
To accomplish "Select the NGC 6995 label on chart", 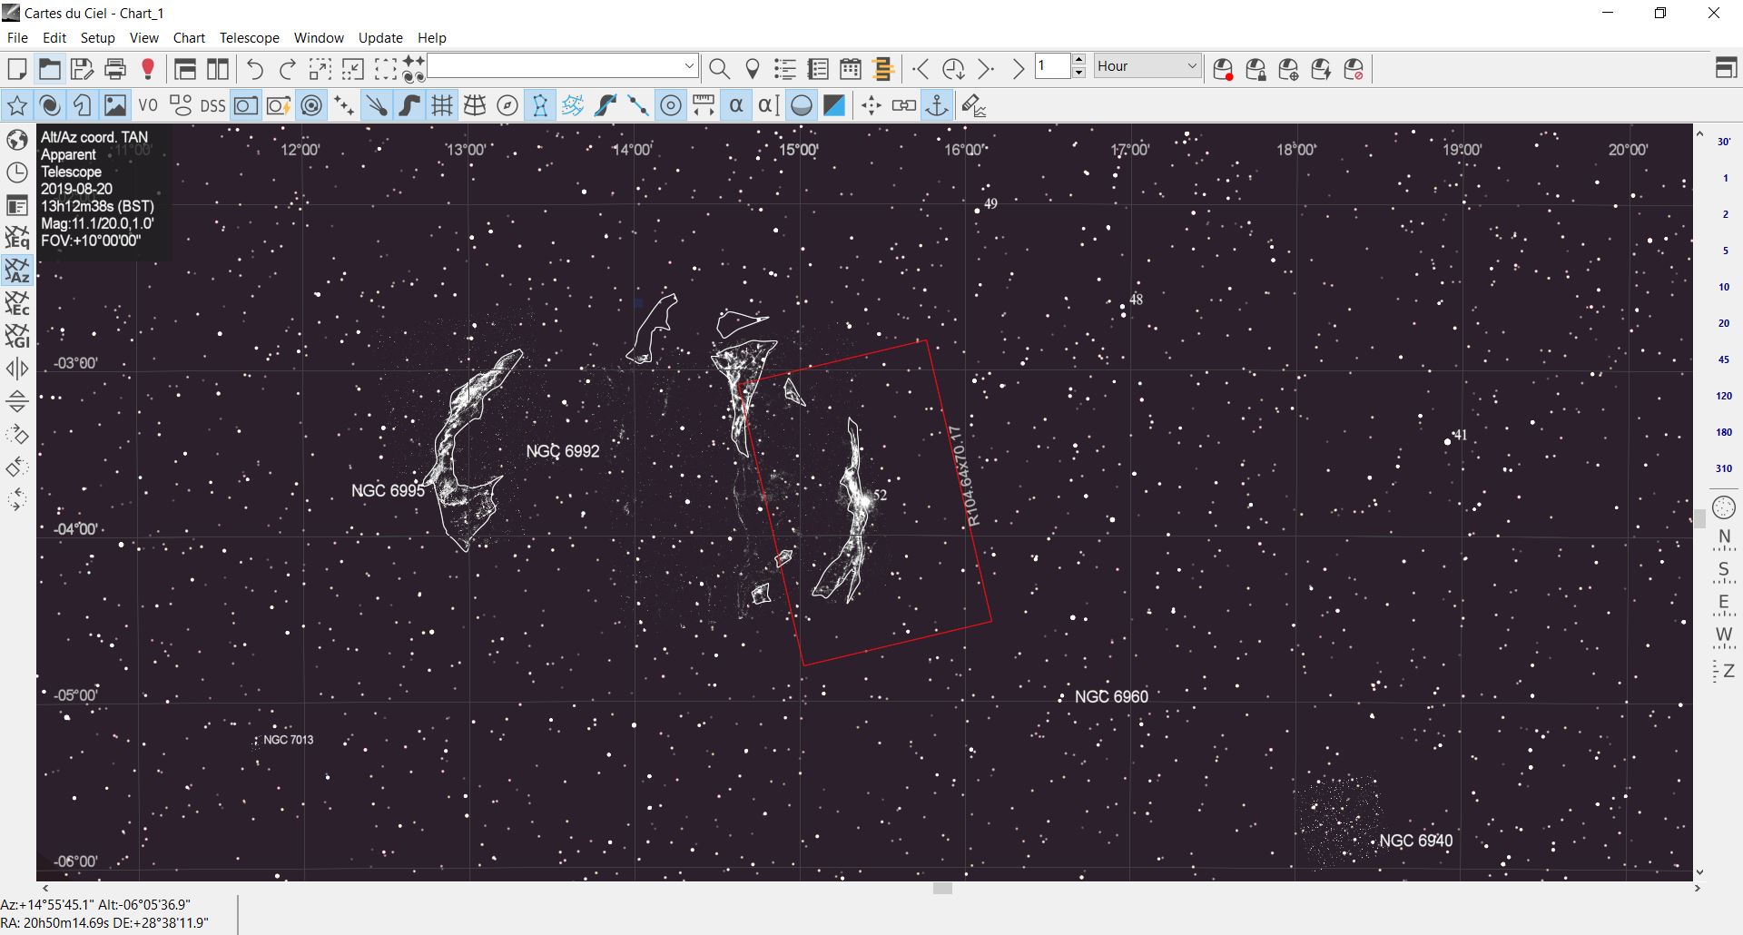I will [x=388, y=491].
